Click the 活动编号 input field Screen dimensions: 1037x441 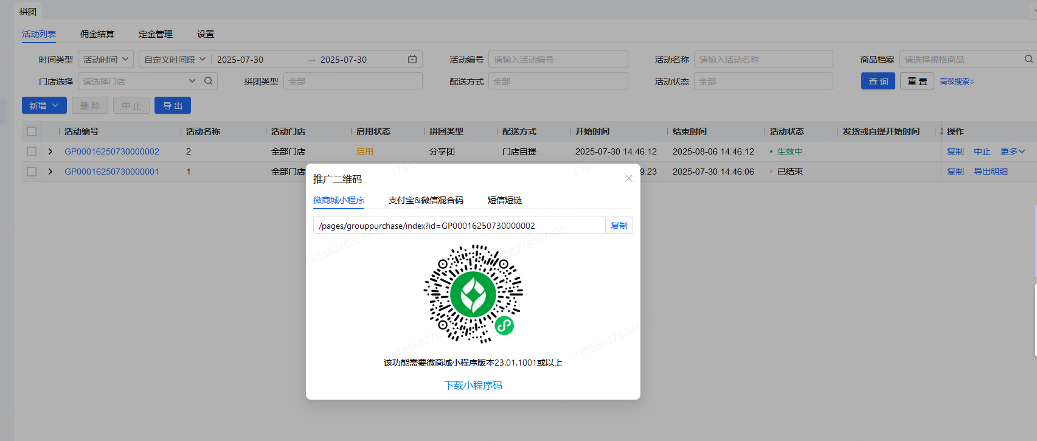(x=558, y=59)
